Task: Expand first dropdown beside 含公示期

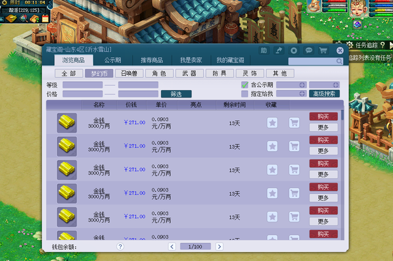Action: tap(302, 85)
